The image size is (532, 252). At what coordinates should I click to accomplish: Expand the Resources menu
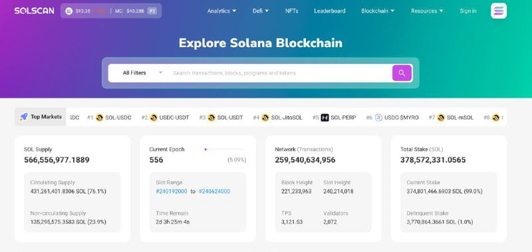click(x=427, y=11)
